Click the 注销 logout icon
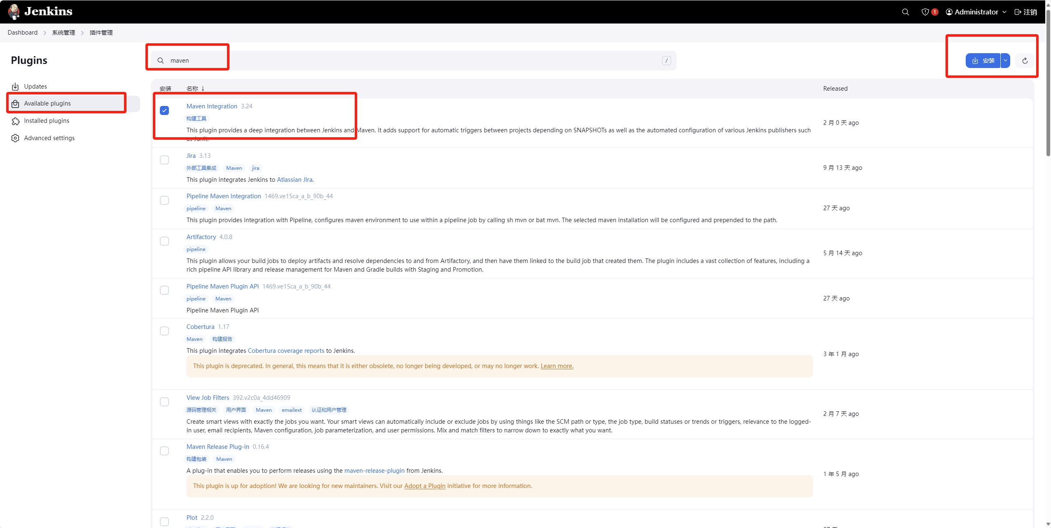The image size is (1051, 528). [x=1017, y=12]
